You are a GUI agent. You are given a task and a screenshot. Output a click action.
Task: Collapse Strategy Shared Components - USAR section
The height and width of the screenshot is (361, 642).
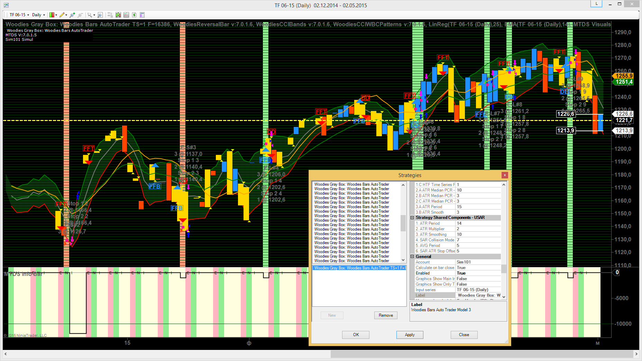[412, 217]
